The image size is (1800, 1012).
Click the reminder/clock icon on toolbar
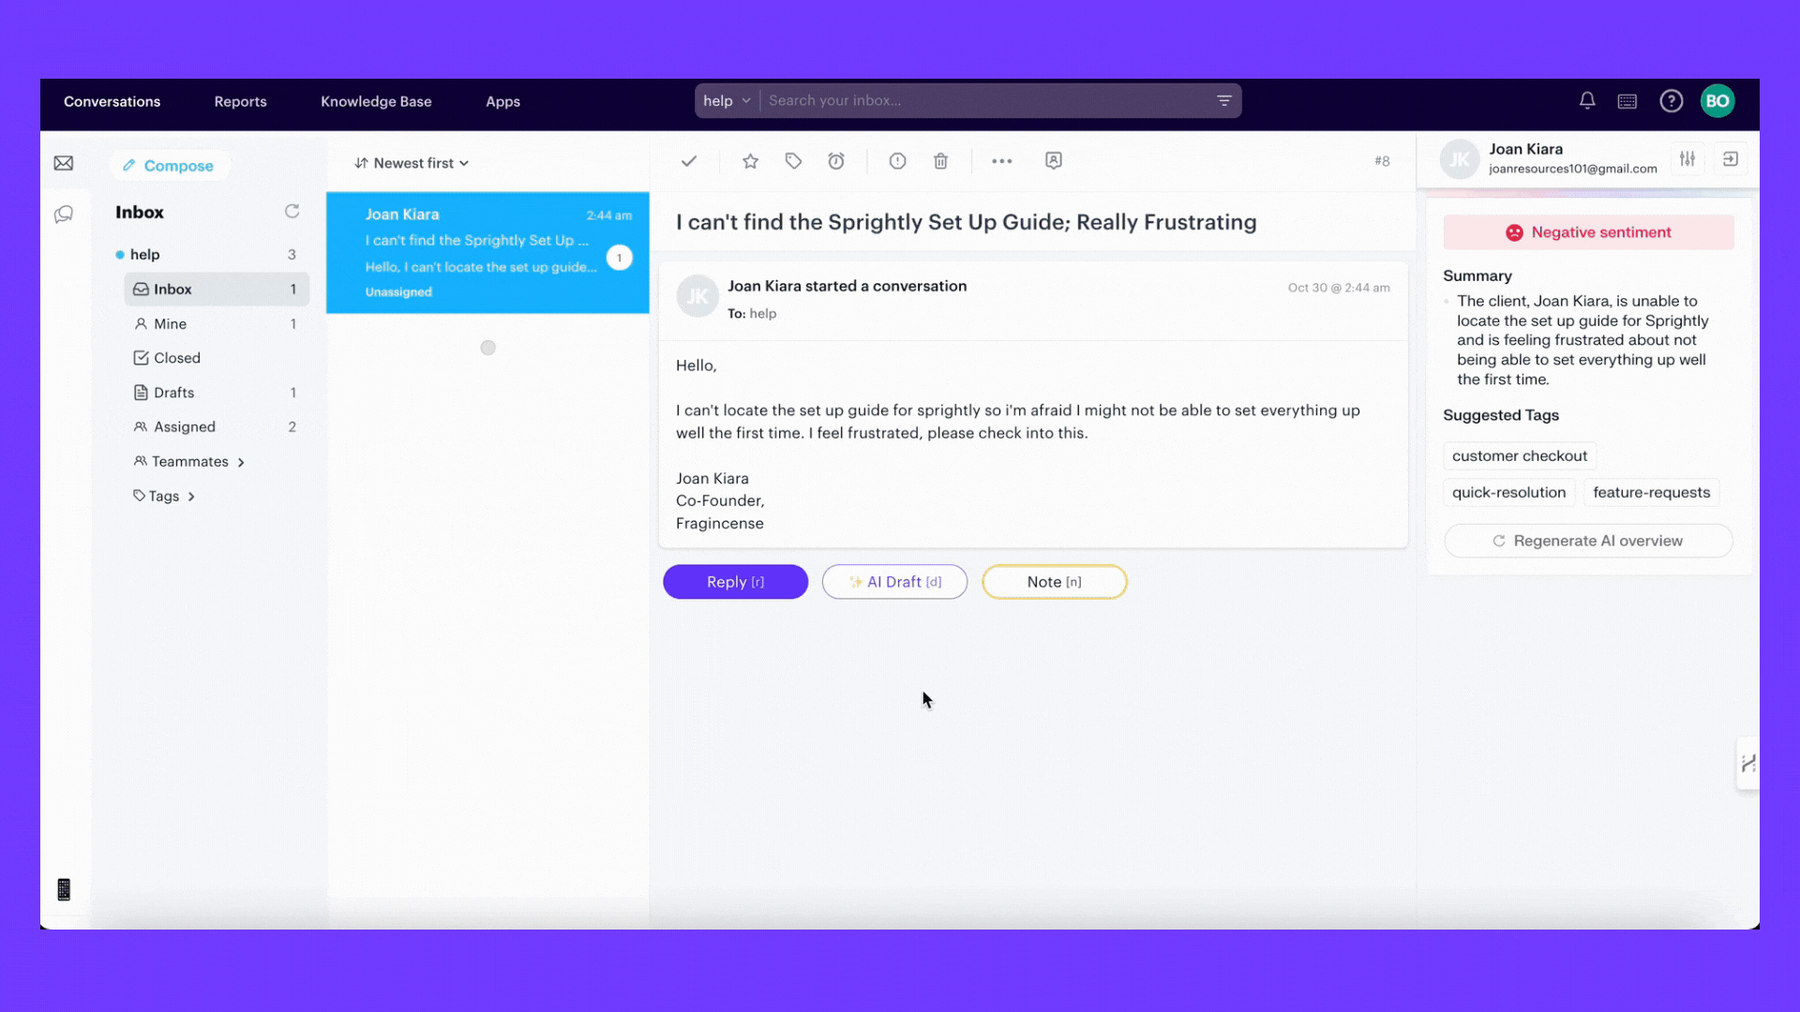[835, 160]
